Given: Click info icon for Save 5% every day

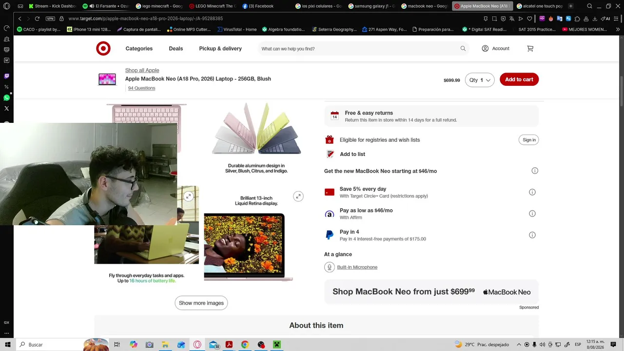Looking at the screenshot, I should pyautogui.click(x=532, y=192).
